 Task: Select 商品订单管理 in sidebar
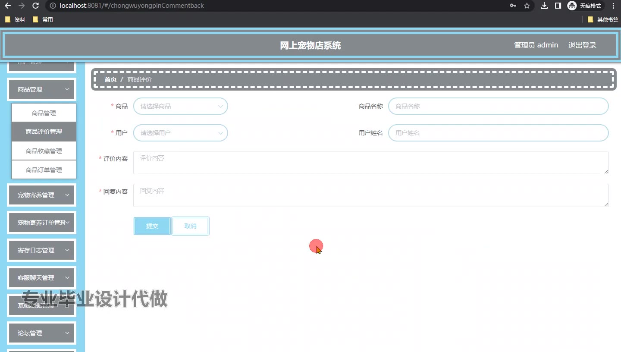[44, 170]
